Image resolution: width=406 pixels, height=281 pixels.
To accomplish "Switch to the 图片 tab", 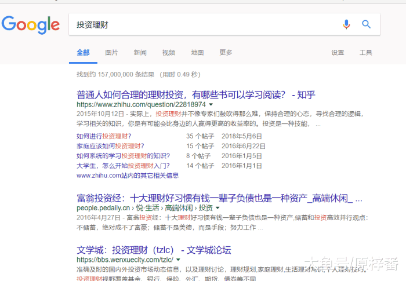I will 111,53.
